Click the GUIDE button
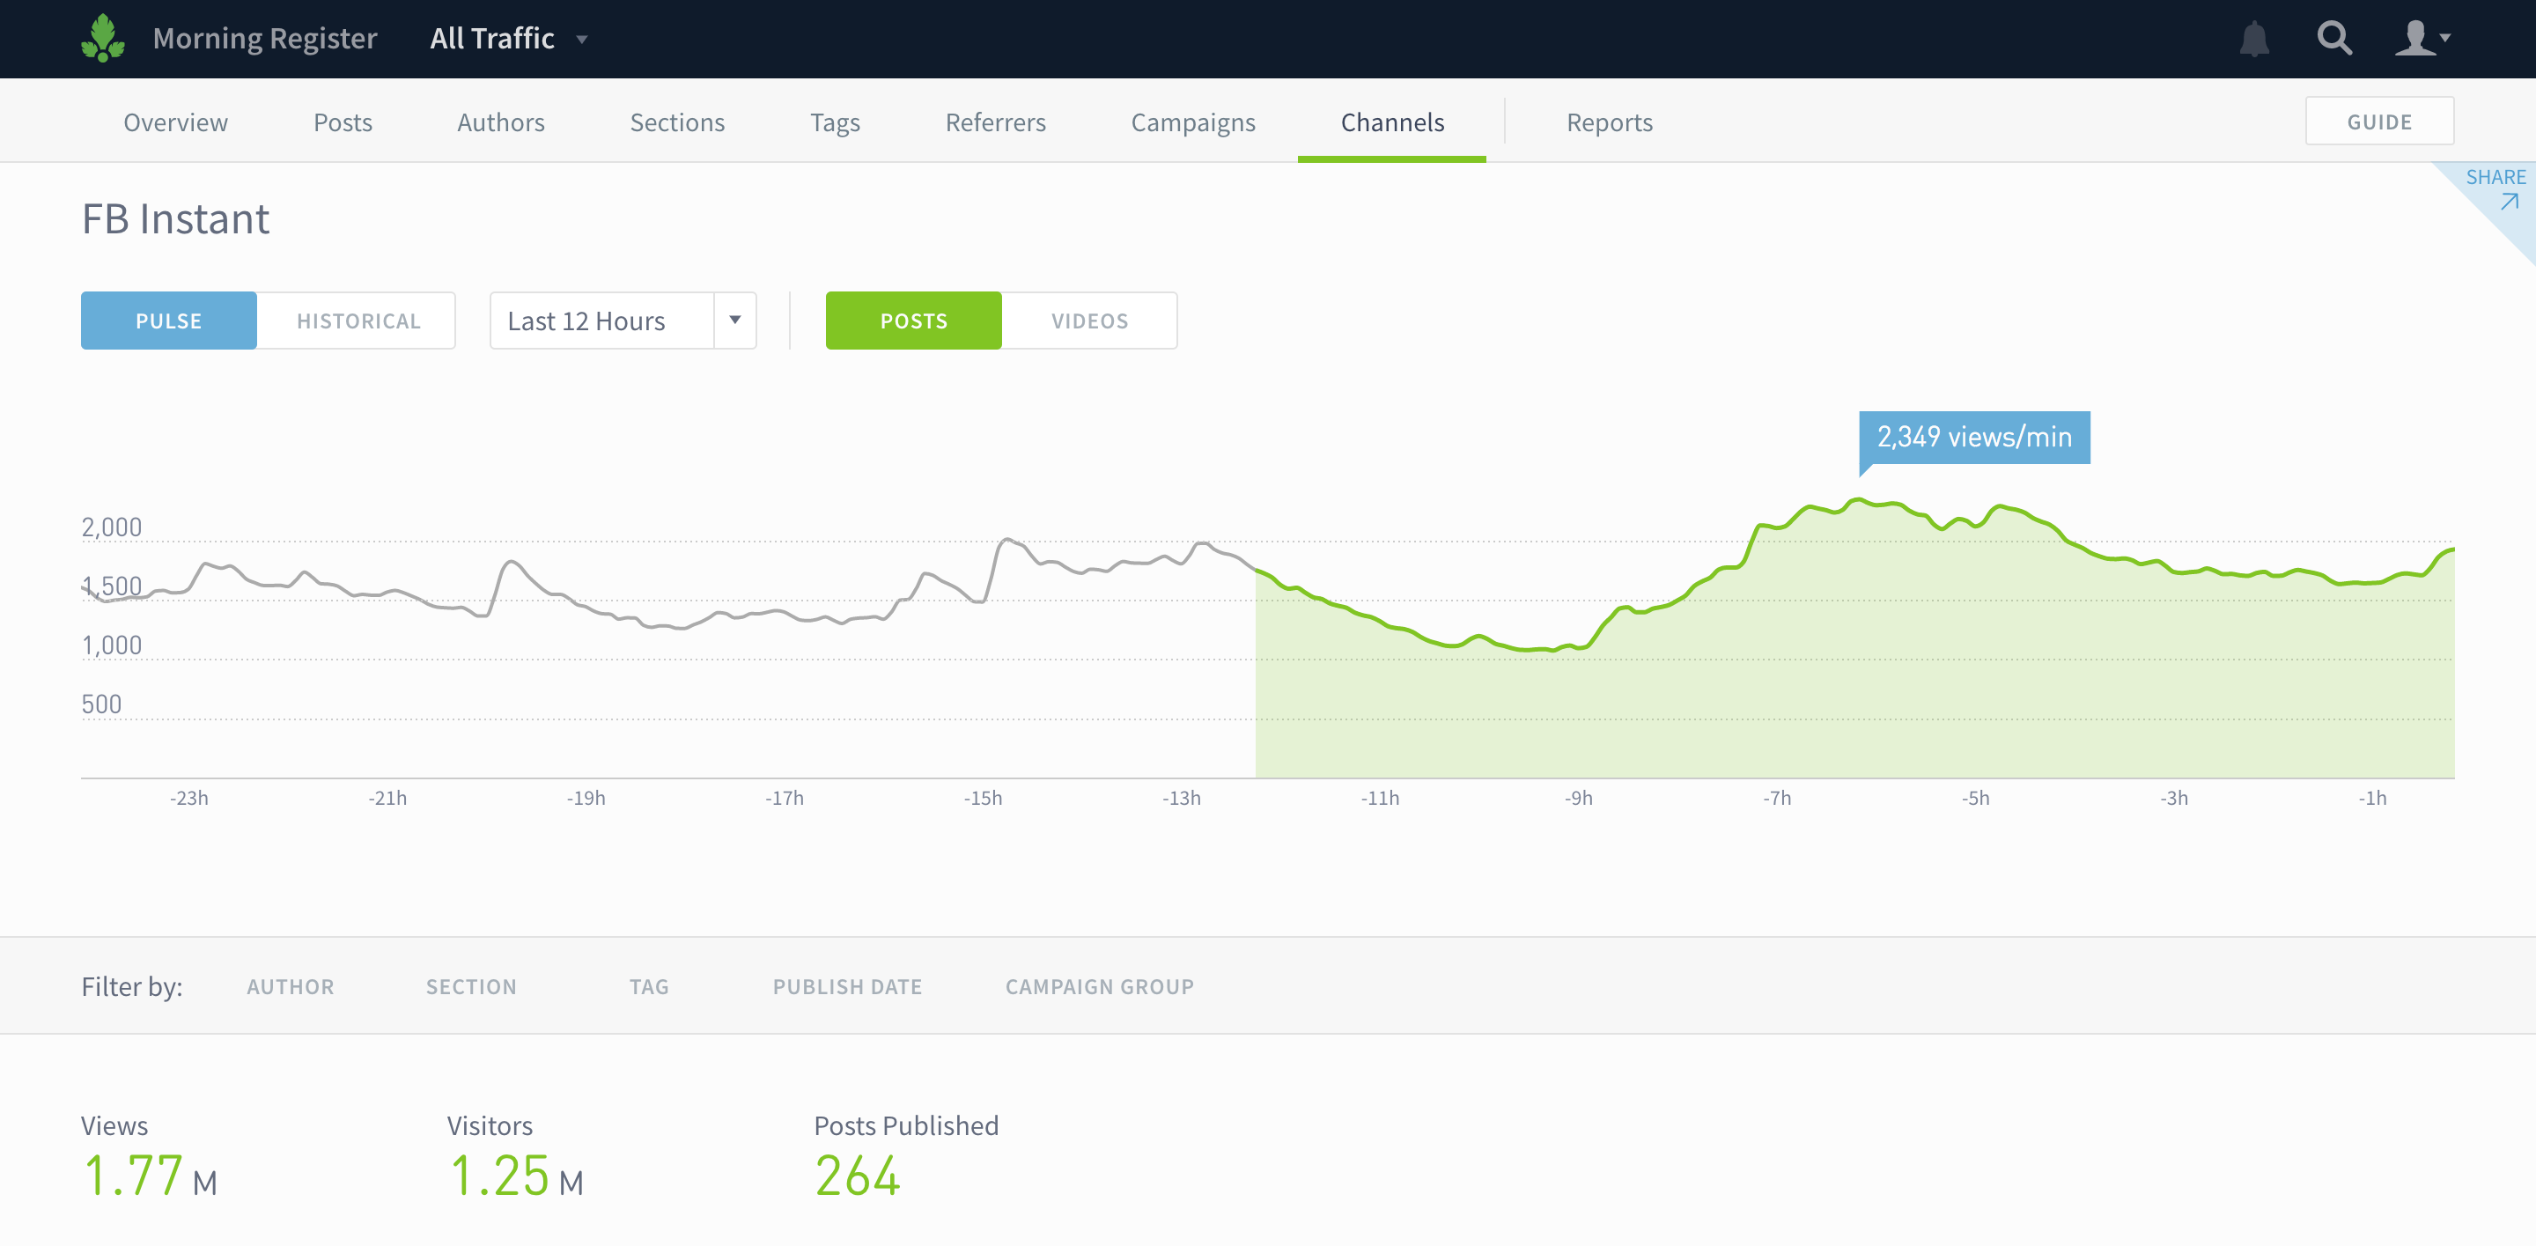The height and width of the screenshot is (1246, 2536). (2379, 121)
